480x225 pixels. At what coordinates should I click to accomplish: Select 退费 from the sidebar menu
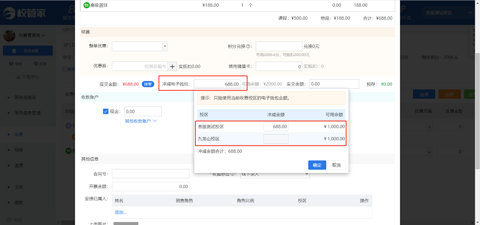pos(19,165)
